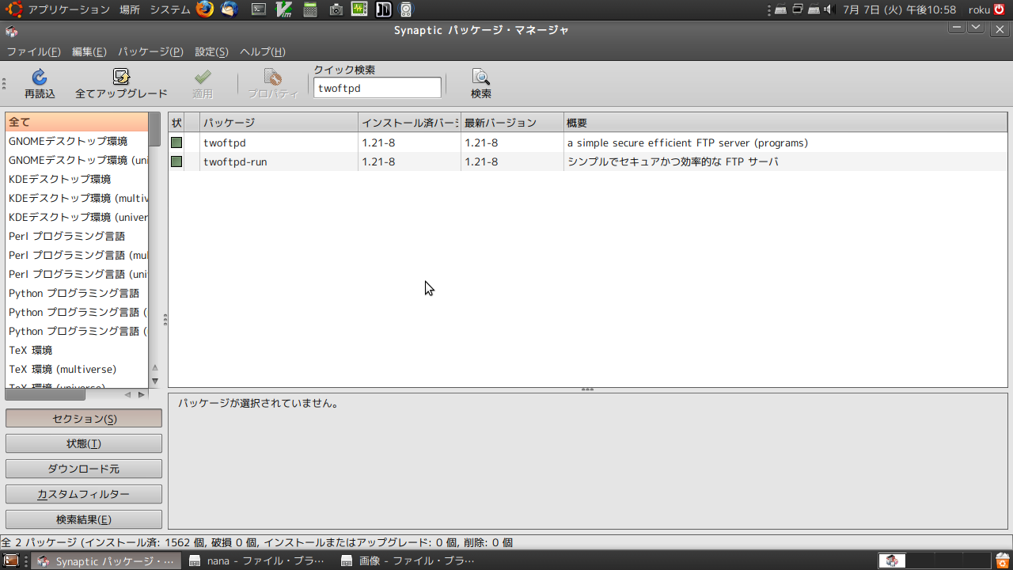Click into the クイック検索 text field
Image resolution: width=1013 pixels, height=570 pixels.
pos(378,88)
